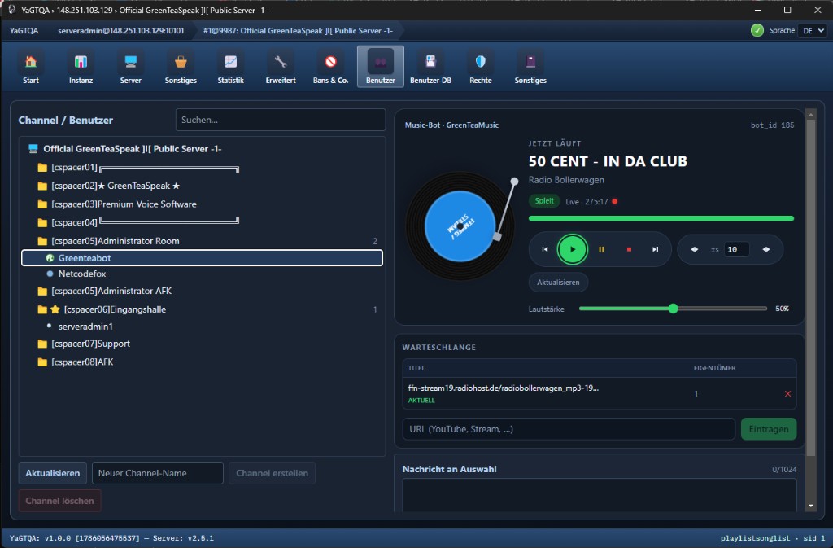Click the Channel erstellen button
833x548 pixels.
click(272, 473)
